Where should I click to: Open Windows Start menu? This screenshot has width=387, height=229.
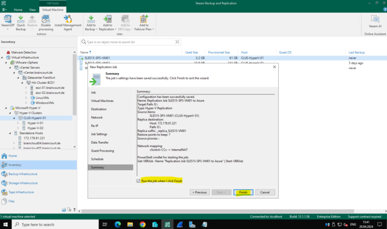point(6,224)
